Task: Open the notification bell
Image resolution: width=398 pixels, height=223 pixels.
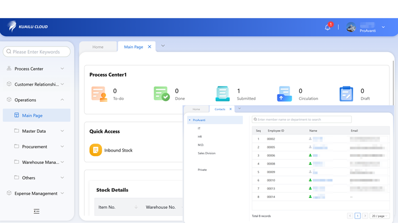Action: (x=327, y=27)
